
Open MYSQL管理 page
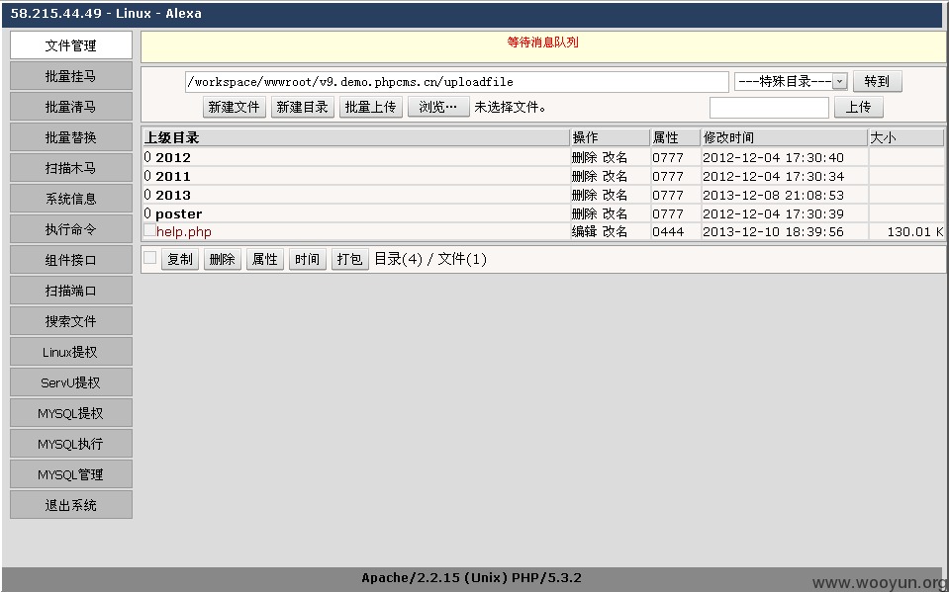(x=71, y=474)
